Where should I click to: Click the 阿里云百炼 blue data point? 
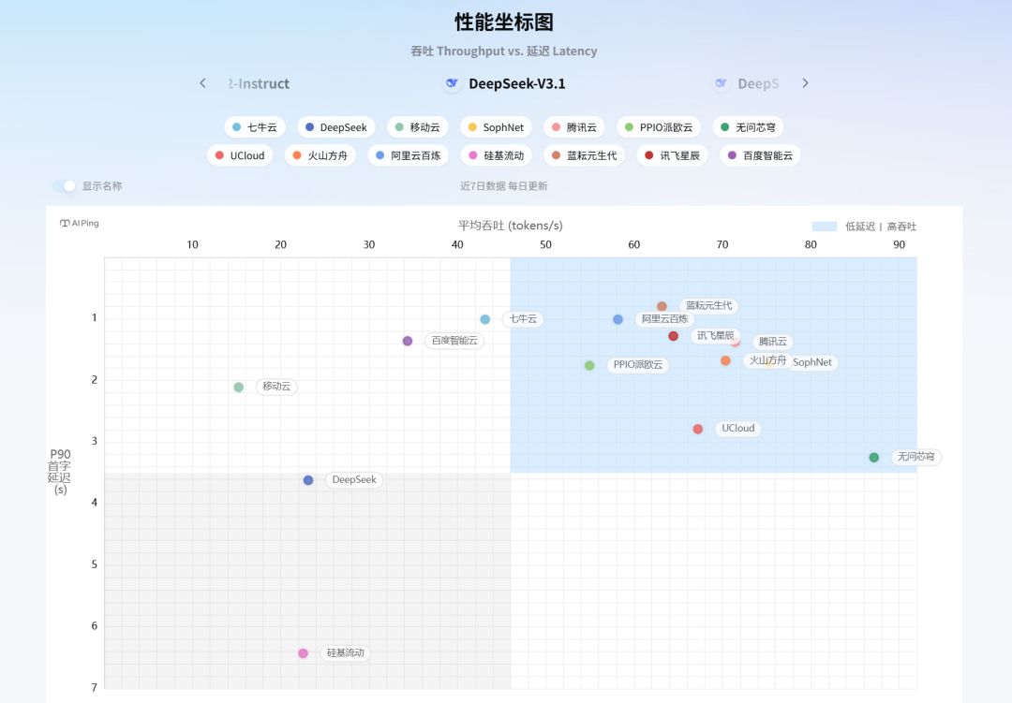click(x=618, y=319)
